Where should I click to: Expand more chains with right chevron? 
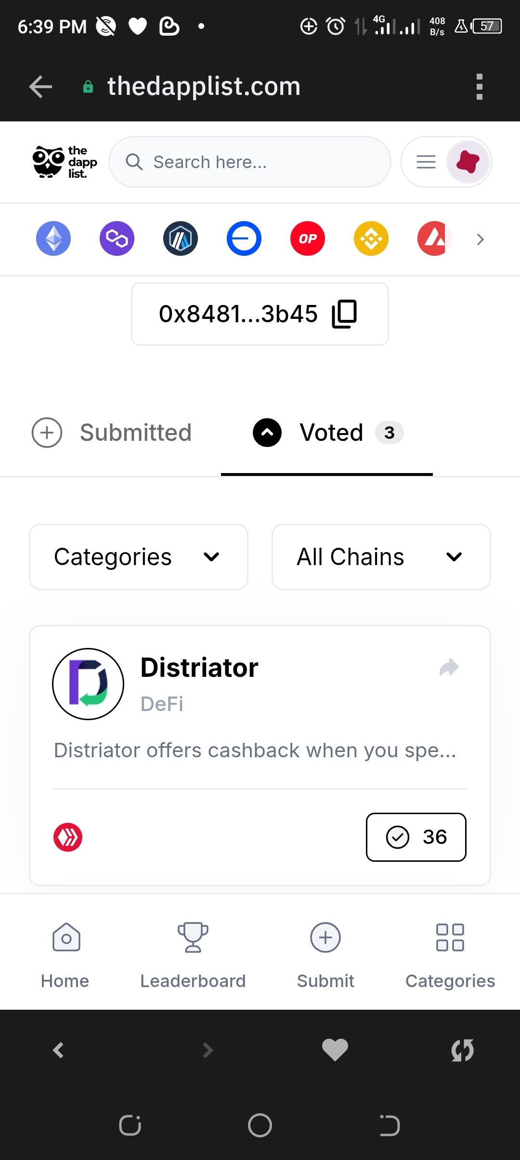pyautogui.click(x=480, y=239)
